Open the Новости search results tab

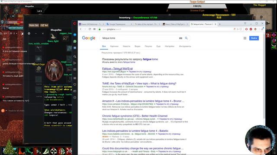click(x=126, y=46)
